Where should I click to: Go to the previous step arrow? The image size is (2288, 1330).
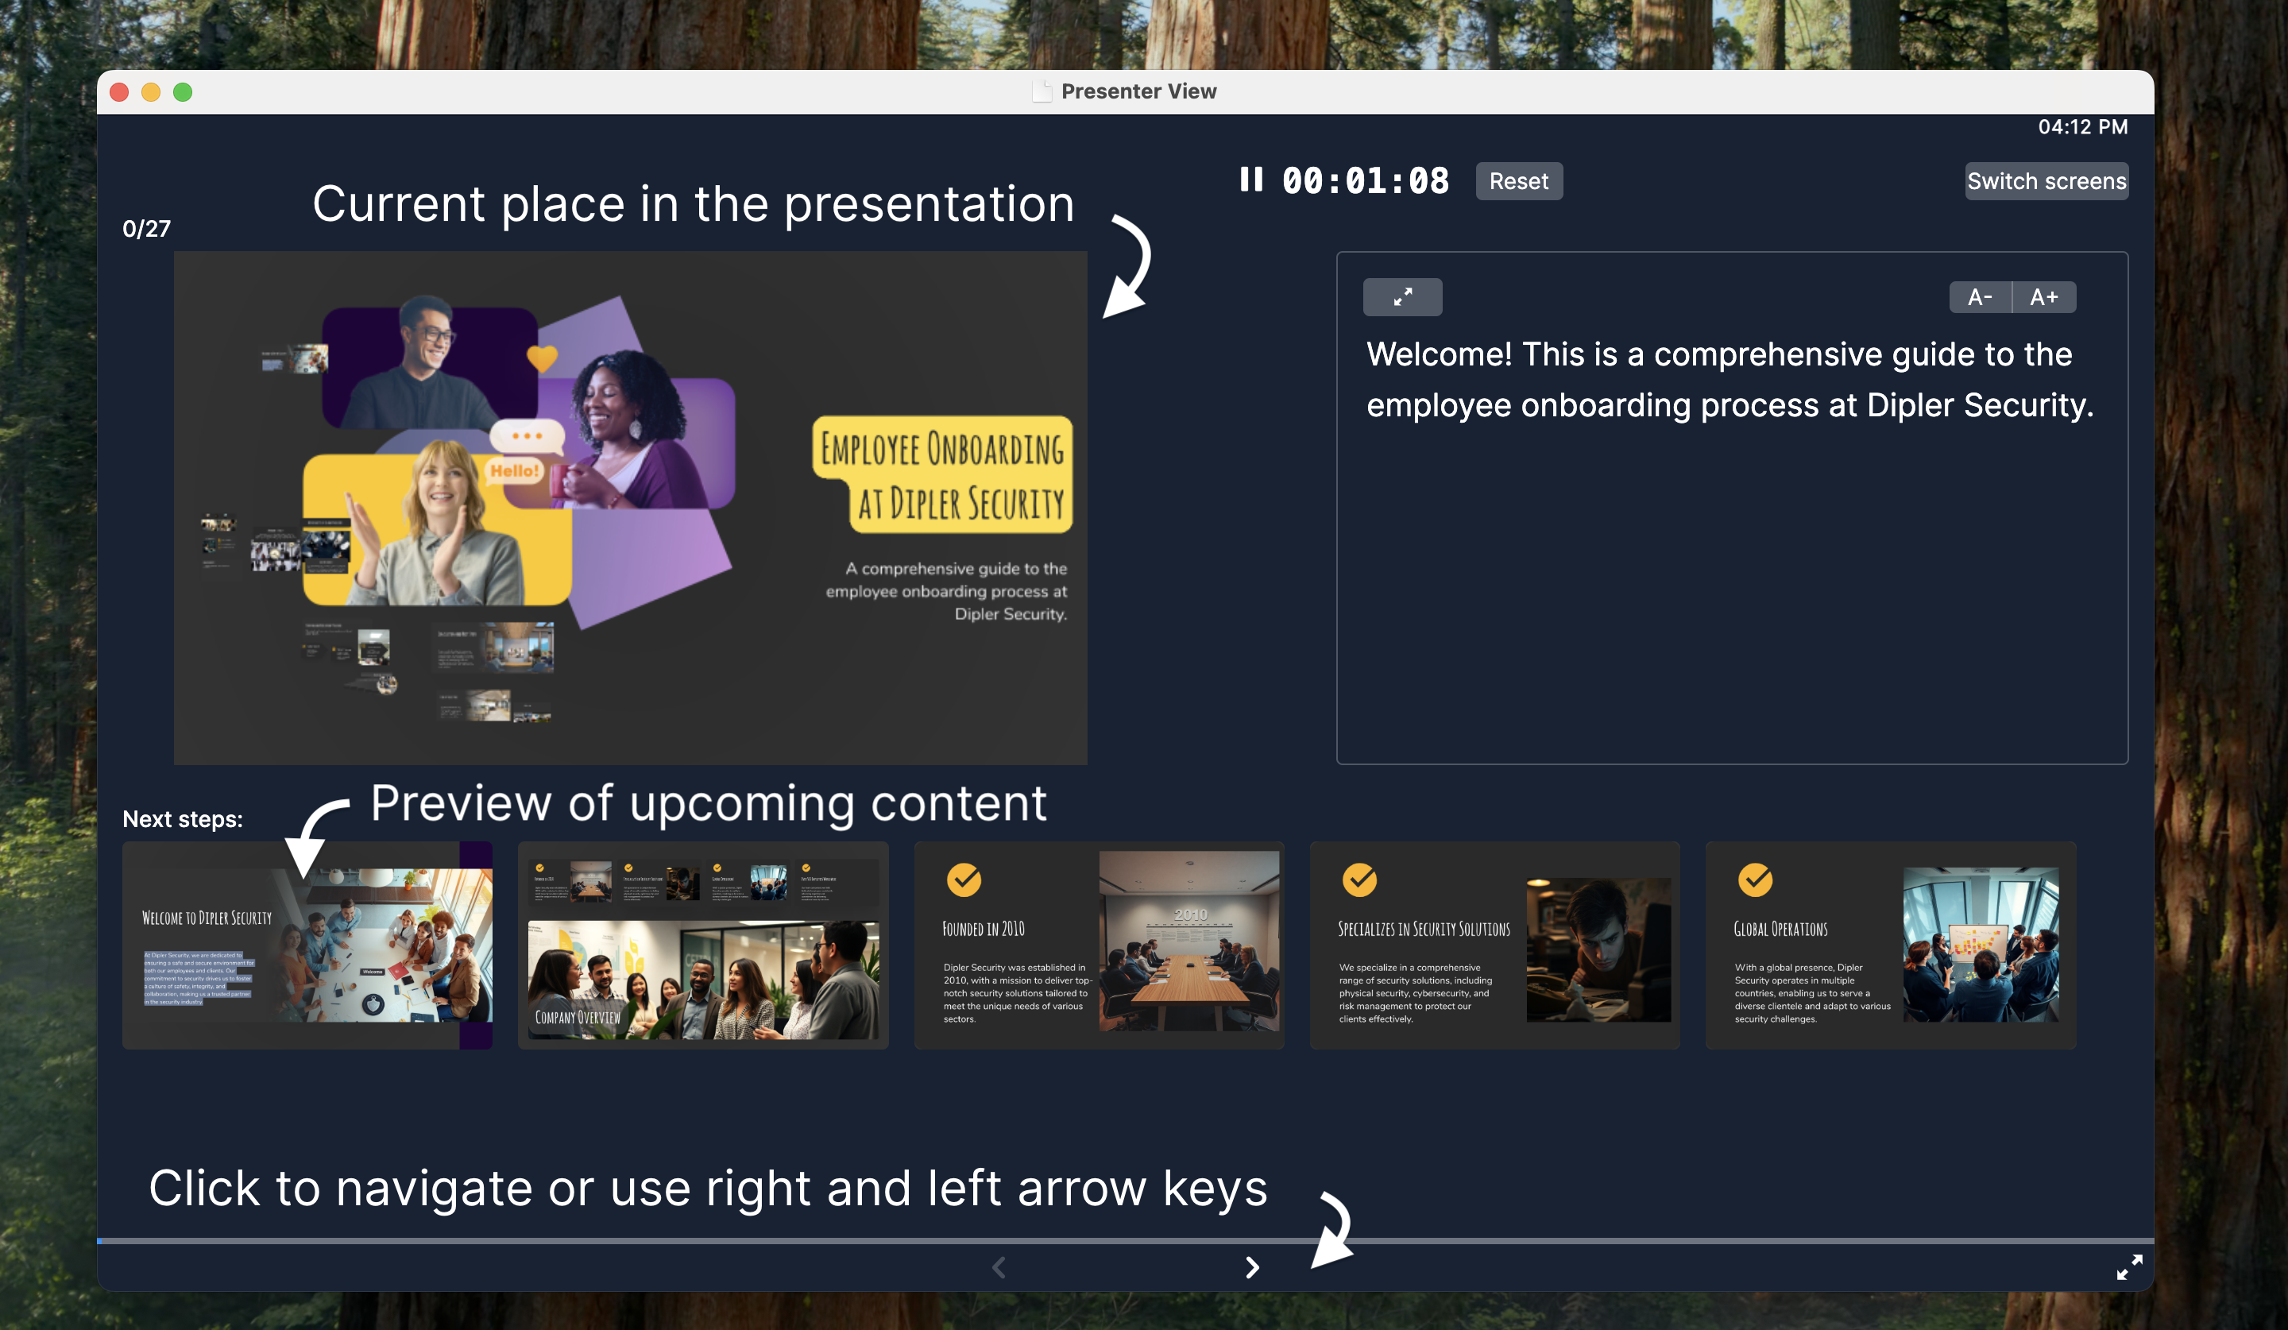pyautogui.click(x=999, y=1267)
